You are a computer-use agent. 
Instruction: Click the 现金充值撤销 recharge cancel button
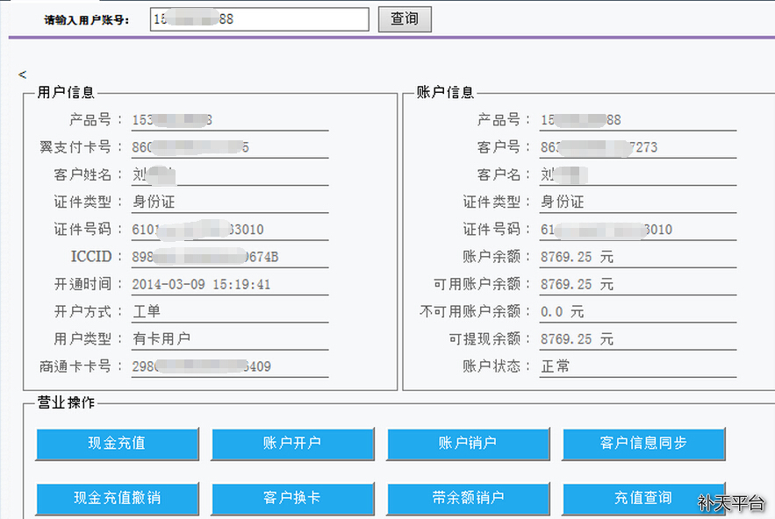117,498
